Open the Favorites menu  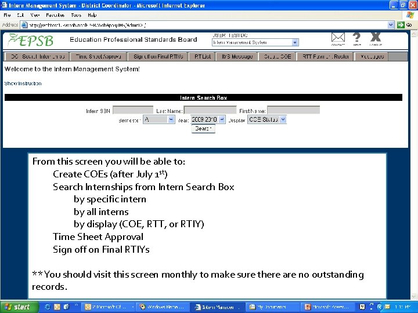55,15
